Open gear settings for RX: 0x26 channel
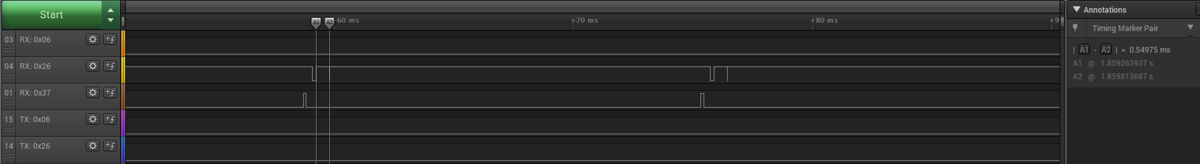The width and height of the screenshot is (1200, 164). (x=93, y=66)
